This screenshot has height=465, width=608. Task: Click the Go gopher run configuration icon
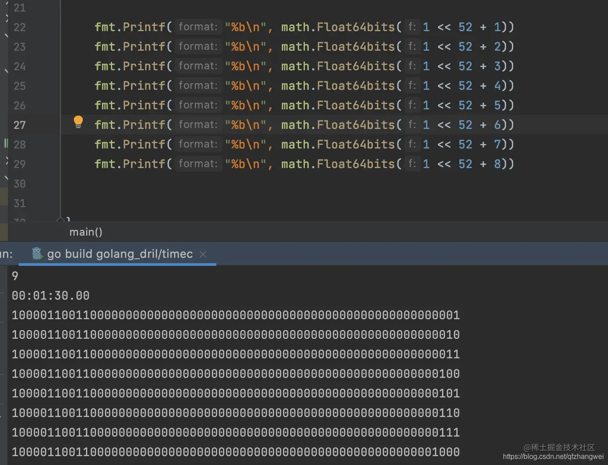click(37, 254)
